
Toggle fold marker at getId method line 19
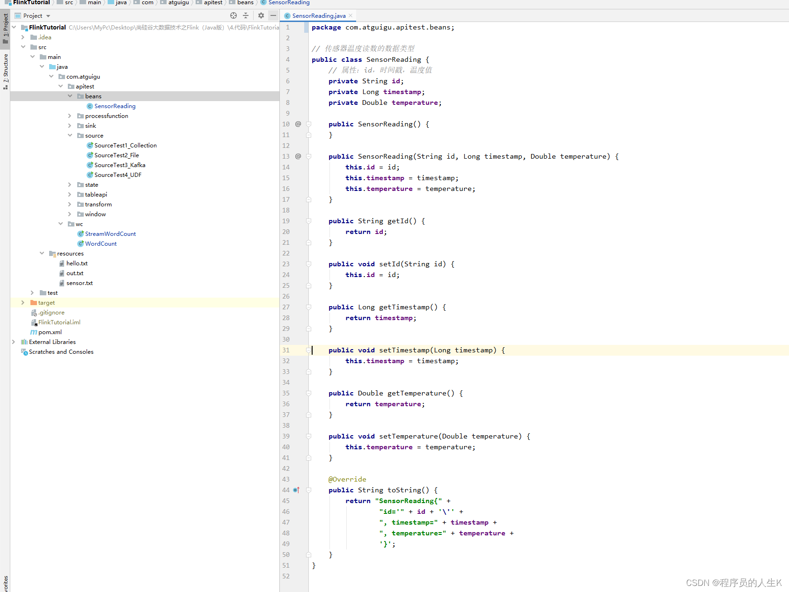pyautogui.click(x=309, y=221)
